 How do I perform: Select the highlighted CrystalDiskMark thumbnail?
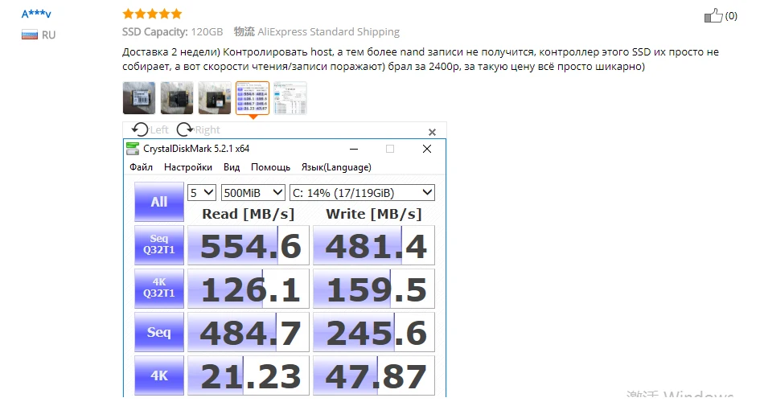(253, 98)
